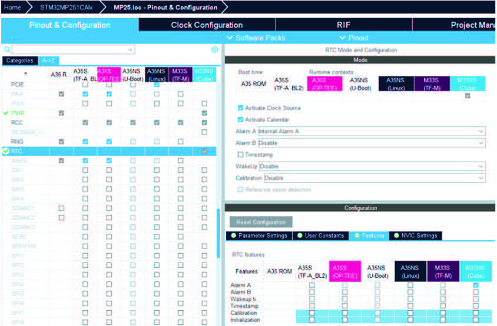The height and width of the screenshot is (326, 497).
Task: Open the Project Manager tab
Action: (x=454, y=25)
